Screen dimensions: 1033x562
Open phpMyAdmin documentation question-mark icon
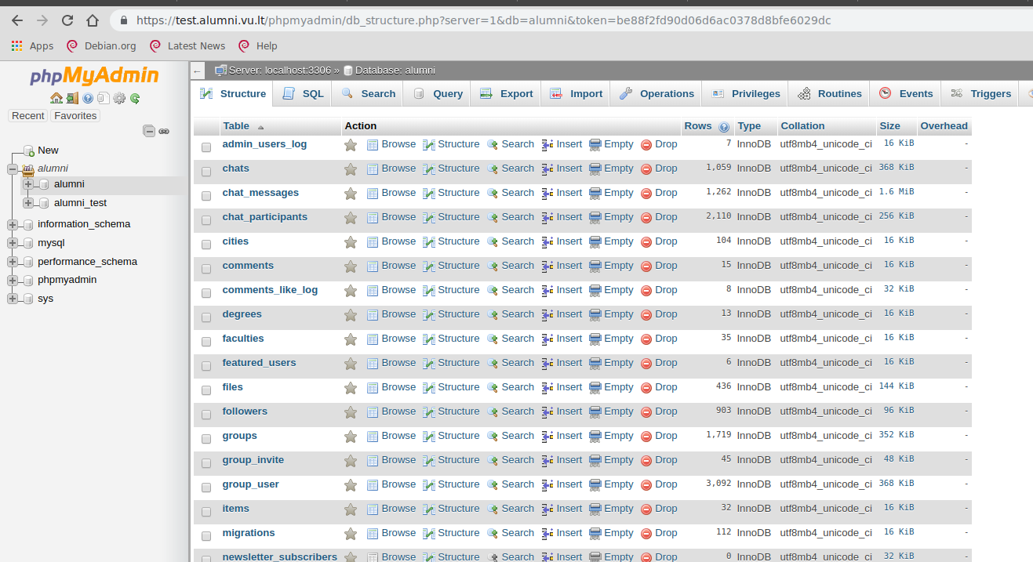click(88, 99)
